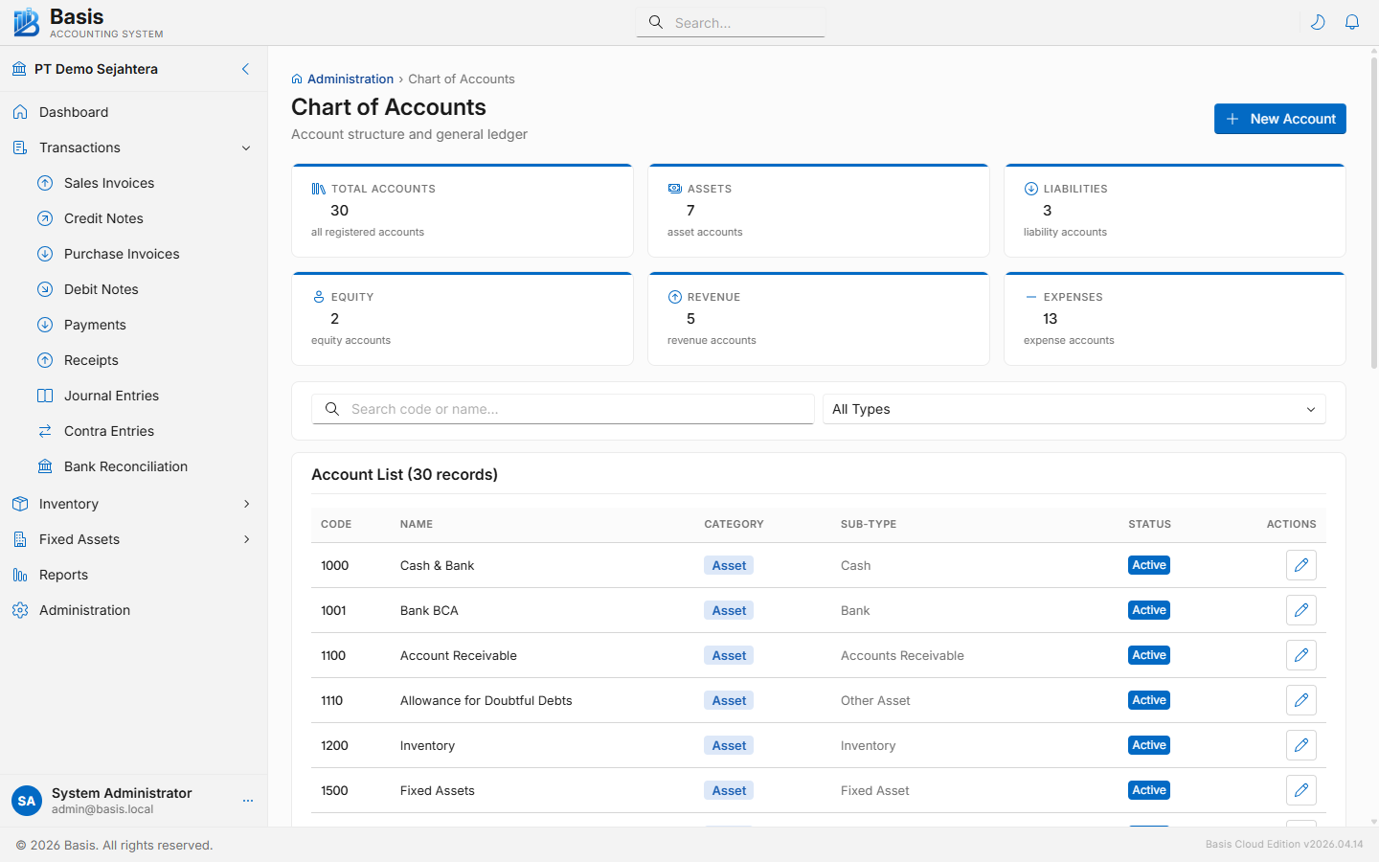1379x862 pixels.
Task: Follow the Administration breadcrumb link
Action: tap(350, 79)
